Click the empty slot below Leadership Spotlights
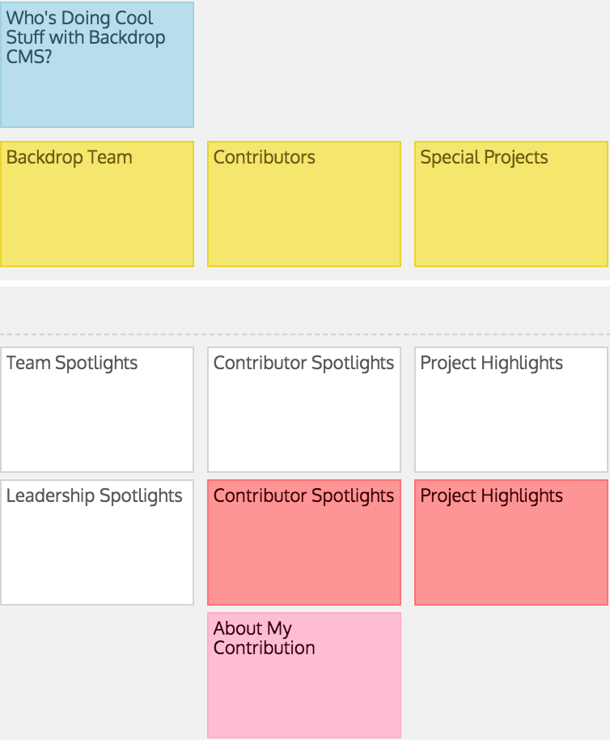Image resolution: width=610 pixels, height=740 pixels. (x=97, y=675)
